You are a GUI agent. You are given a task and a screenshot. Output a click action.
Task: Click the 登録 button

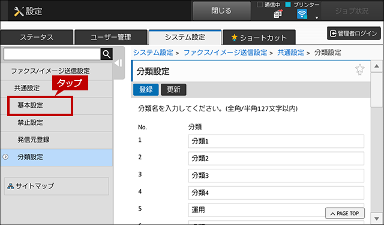(146, 90)
